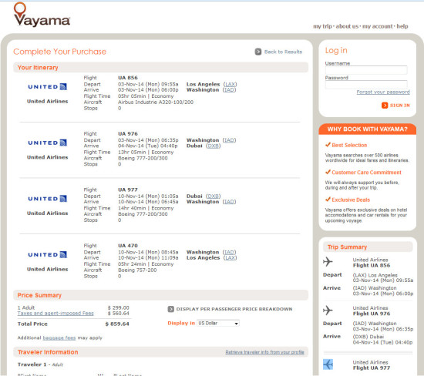Click Flight UA 977 in Trip Summary

tap(372, 368)
